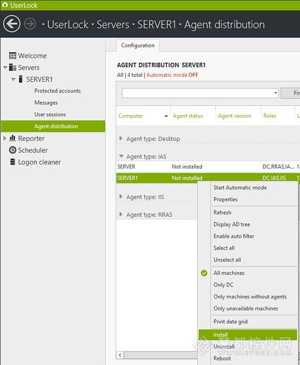
Task: Open Properties from context menu
Action: (x=226, y=200)
